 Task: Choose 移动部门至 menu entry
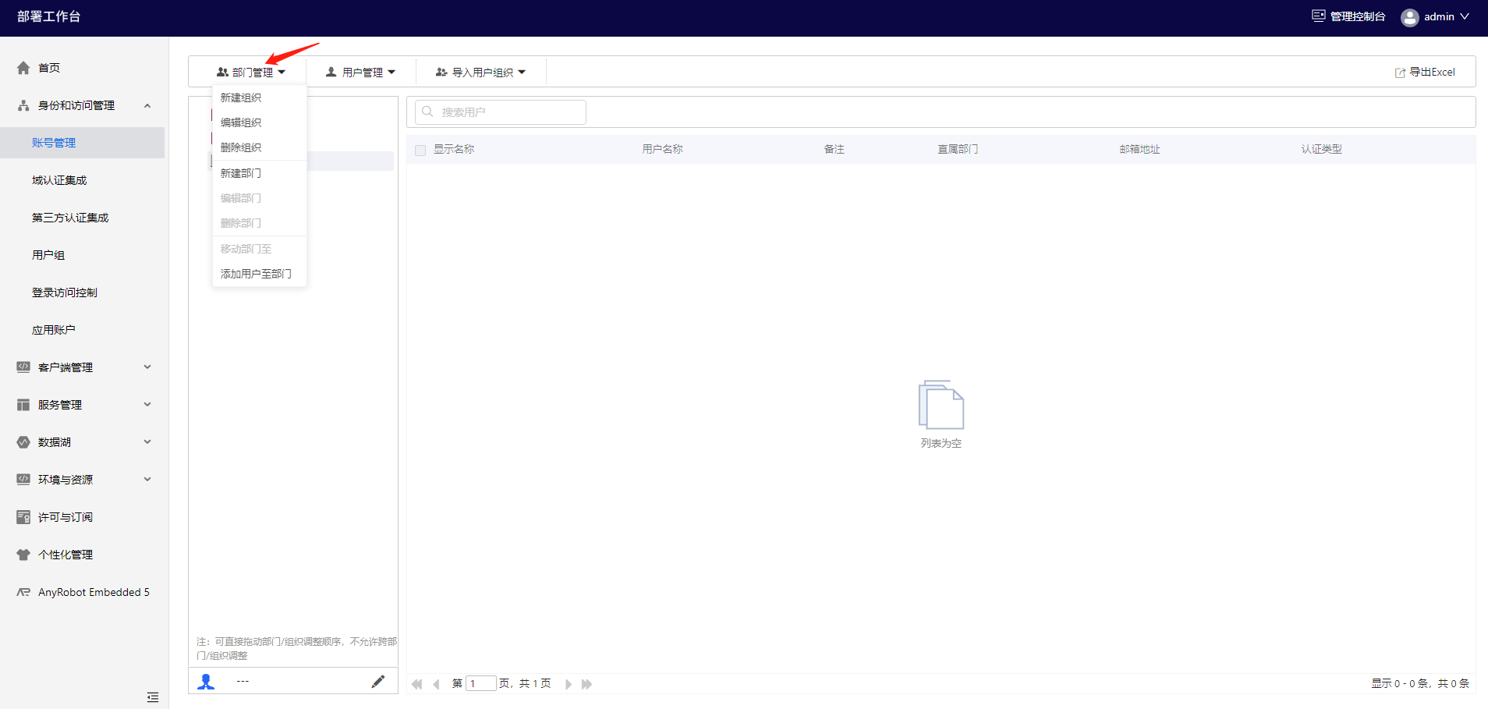[x=259, y=249]
